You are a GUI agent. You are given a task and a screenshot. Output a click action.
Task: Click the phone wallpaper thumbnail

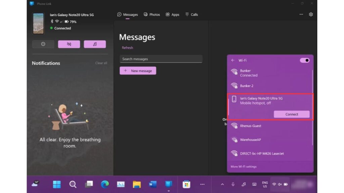pyautogui.click(x=38, y=23)
